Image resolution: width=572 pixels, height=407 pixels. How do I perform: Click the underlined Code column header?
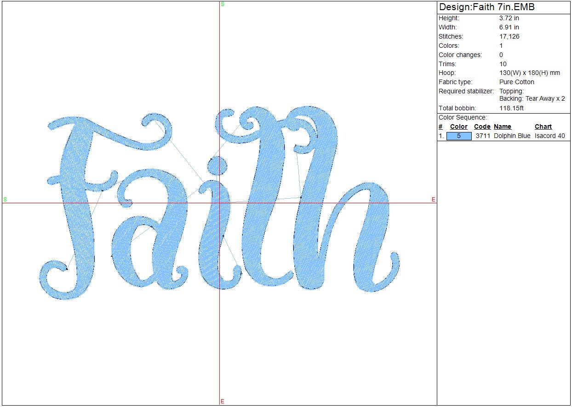(x=482, y=127)
